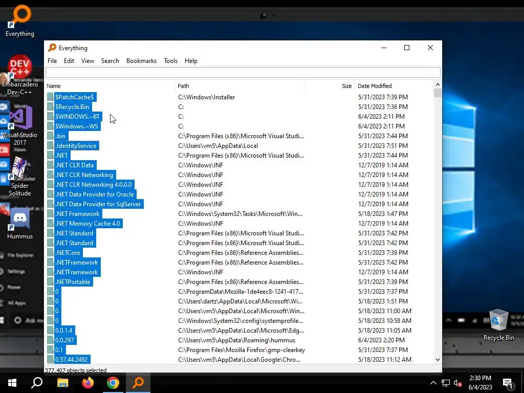Screen dimensions: 524x393
Task: Sort results by the Size column header
Action: click(330, 86)
